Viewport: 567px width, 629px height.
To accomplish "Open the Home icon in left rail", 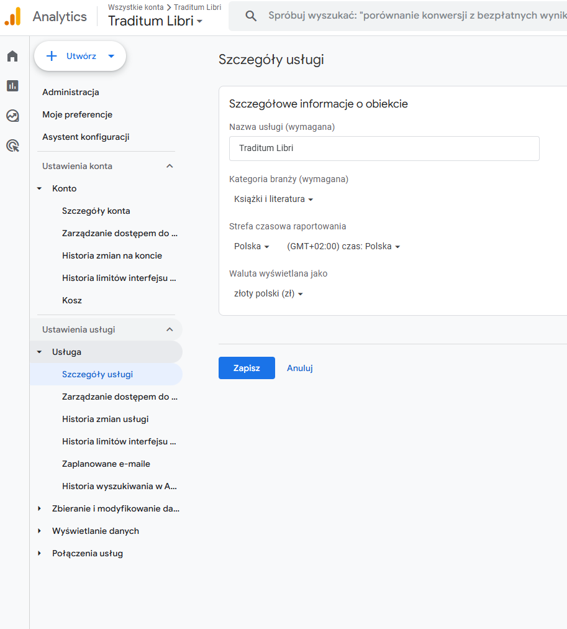I will 12,57.
